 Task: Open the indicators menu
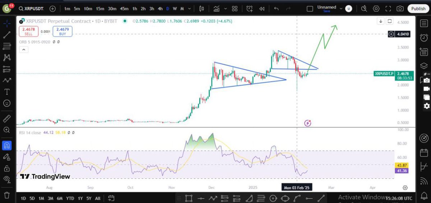(x=216, y=9)
